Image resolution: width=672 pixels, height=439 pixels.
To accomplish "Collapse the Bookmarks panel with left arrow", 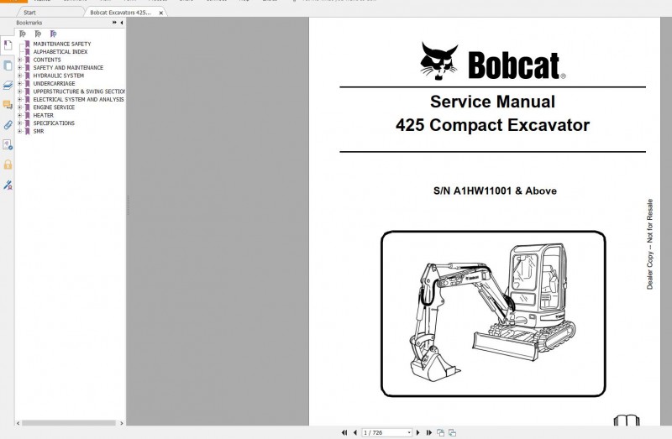I will tap(122, 23).
